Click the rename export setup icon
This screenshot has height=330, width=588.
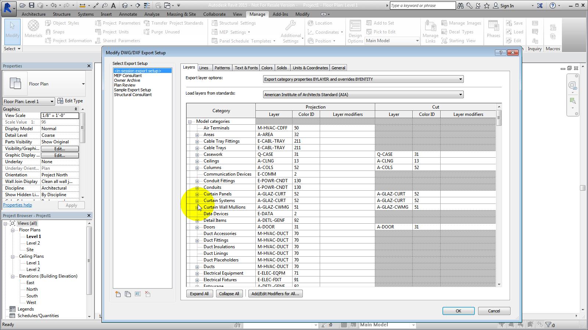click(138, 294)
